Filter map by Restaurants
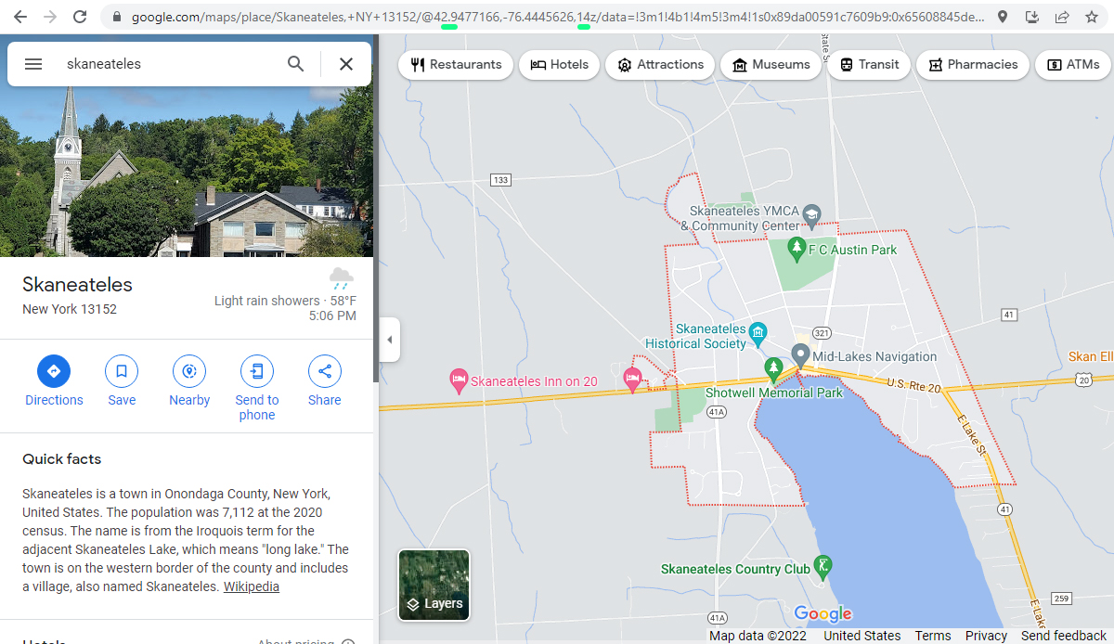 pyautogui.click(x=456, y=65)
